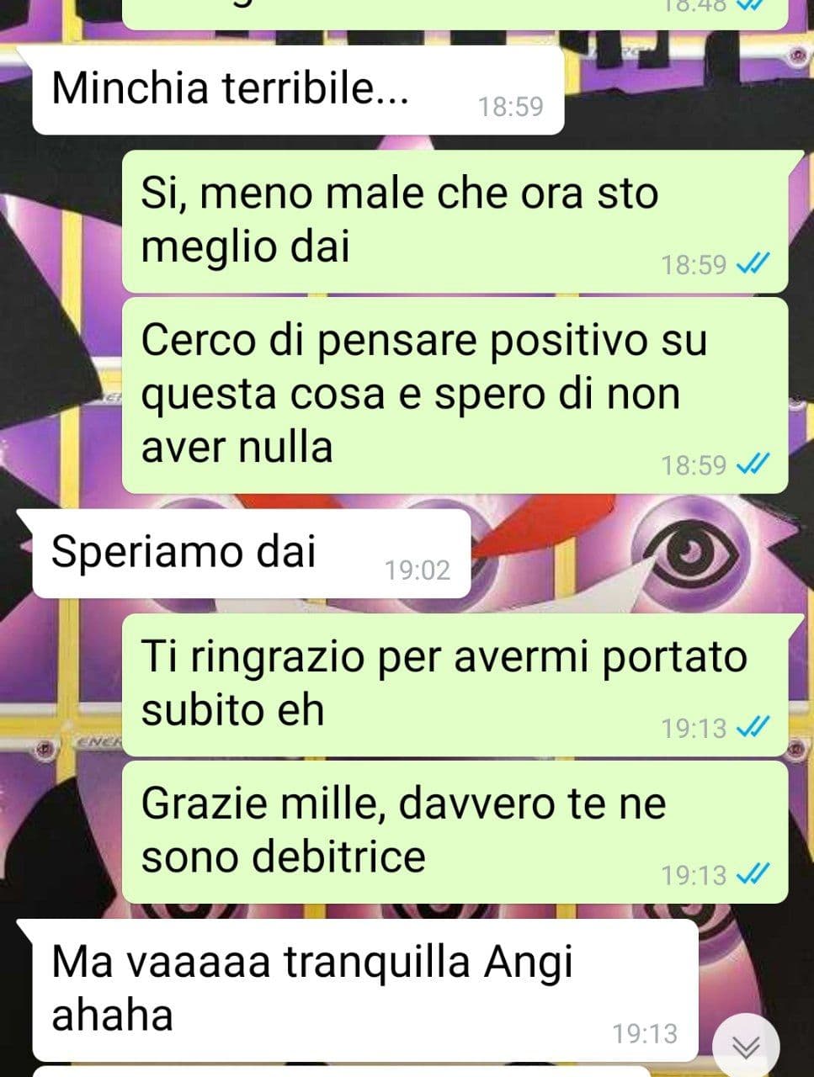
Task: Tap the read ticks on 'Grazie mille' message
Action: tap(753, 875)
